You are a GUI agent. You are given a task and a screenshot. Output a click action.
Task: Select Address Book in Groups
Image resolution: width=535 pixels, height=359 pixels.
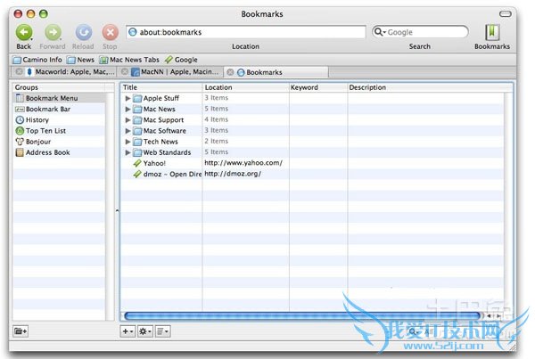tap(47, 152)
